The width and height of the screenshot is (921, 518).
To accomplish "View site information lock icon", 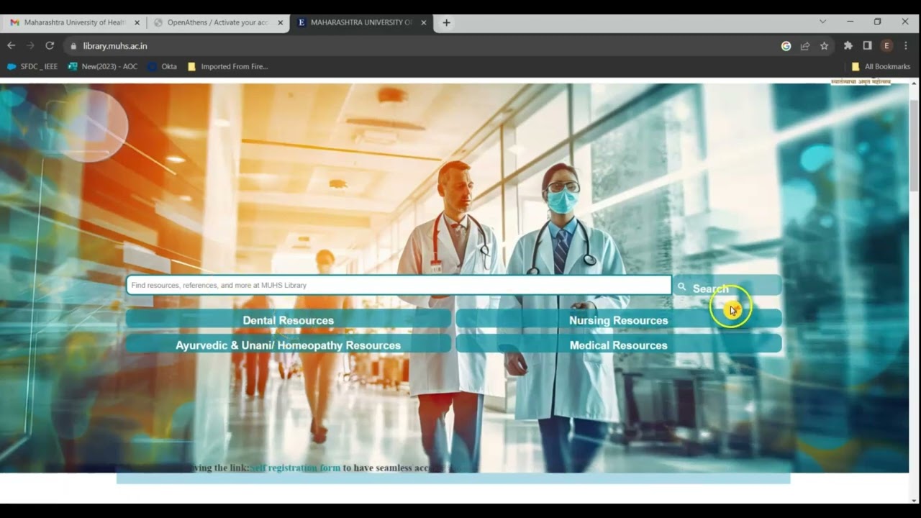I will 73,46.
